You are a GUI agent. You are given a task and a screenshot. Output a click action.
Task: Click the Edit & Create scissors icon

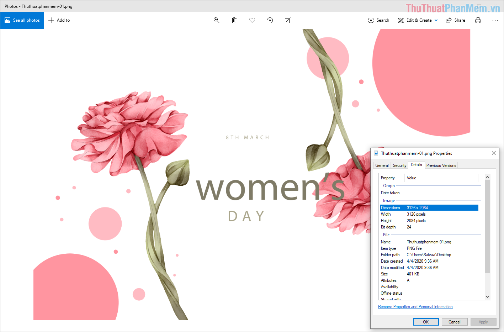pyautogui.click(x=400, y=20)
